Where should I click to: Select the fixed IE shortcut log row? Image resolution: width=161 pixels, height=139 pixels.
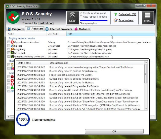pos(80,90)
